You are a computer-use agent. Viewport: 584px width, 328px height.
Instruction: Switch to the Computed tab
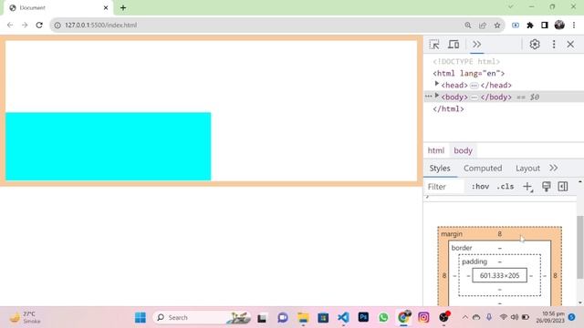pyautogui.click(x=483, y=168)
